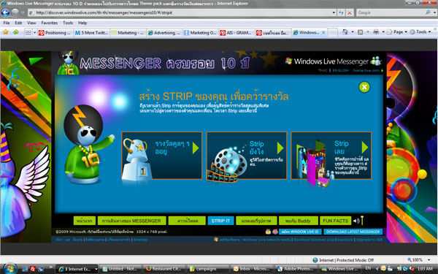Click the Add to Favorites green-arrow icon

(x=16, y=32)
